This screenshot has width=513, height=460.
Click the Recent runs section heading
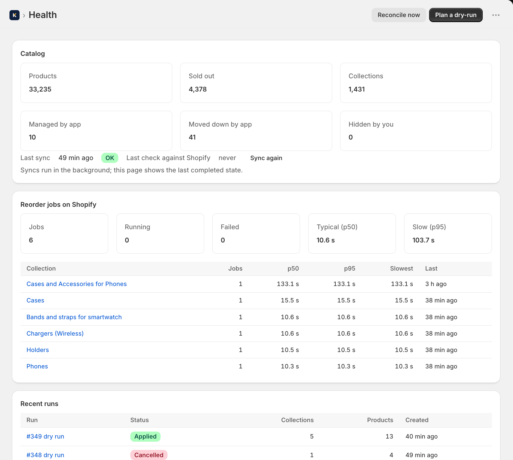(x=39, y=404)
